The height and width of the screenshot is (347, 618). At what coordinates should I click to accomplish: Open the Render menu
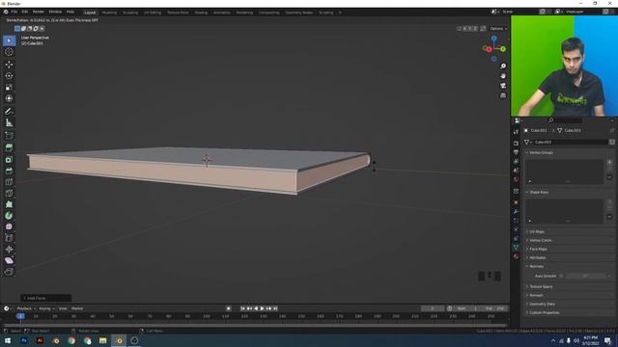pos(39,13)
